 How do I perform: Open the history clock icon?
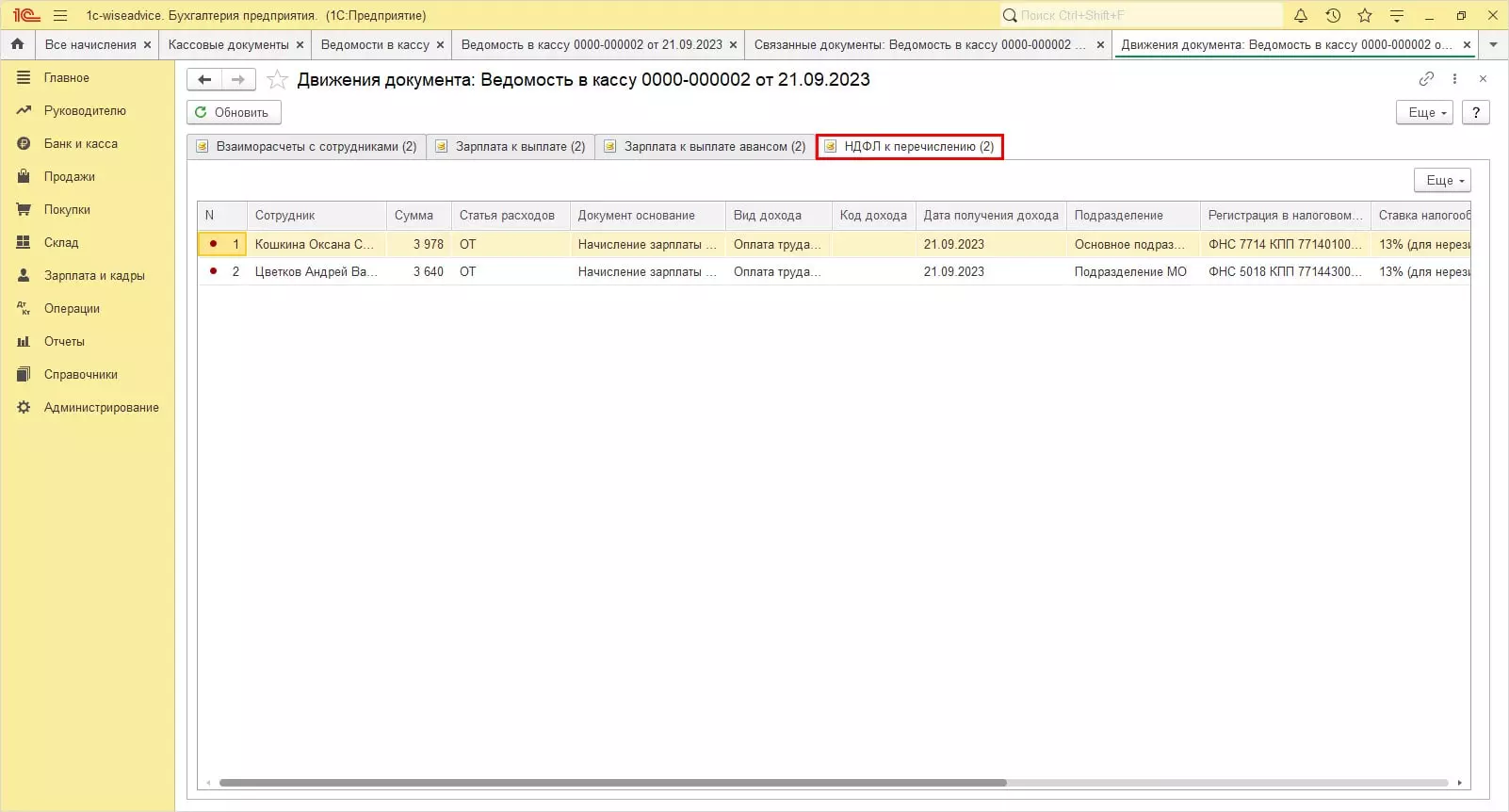(x=1333, y=15)
